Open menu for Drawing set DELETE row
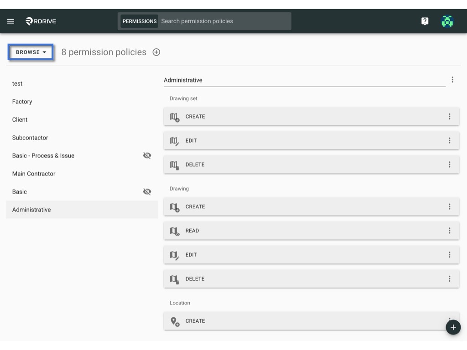The image size is (467, 350). tap(449, 164)
